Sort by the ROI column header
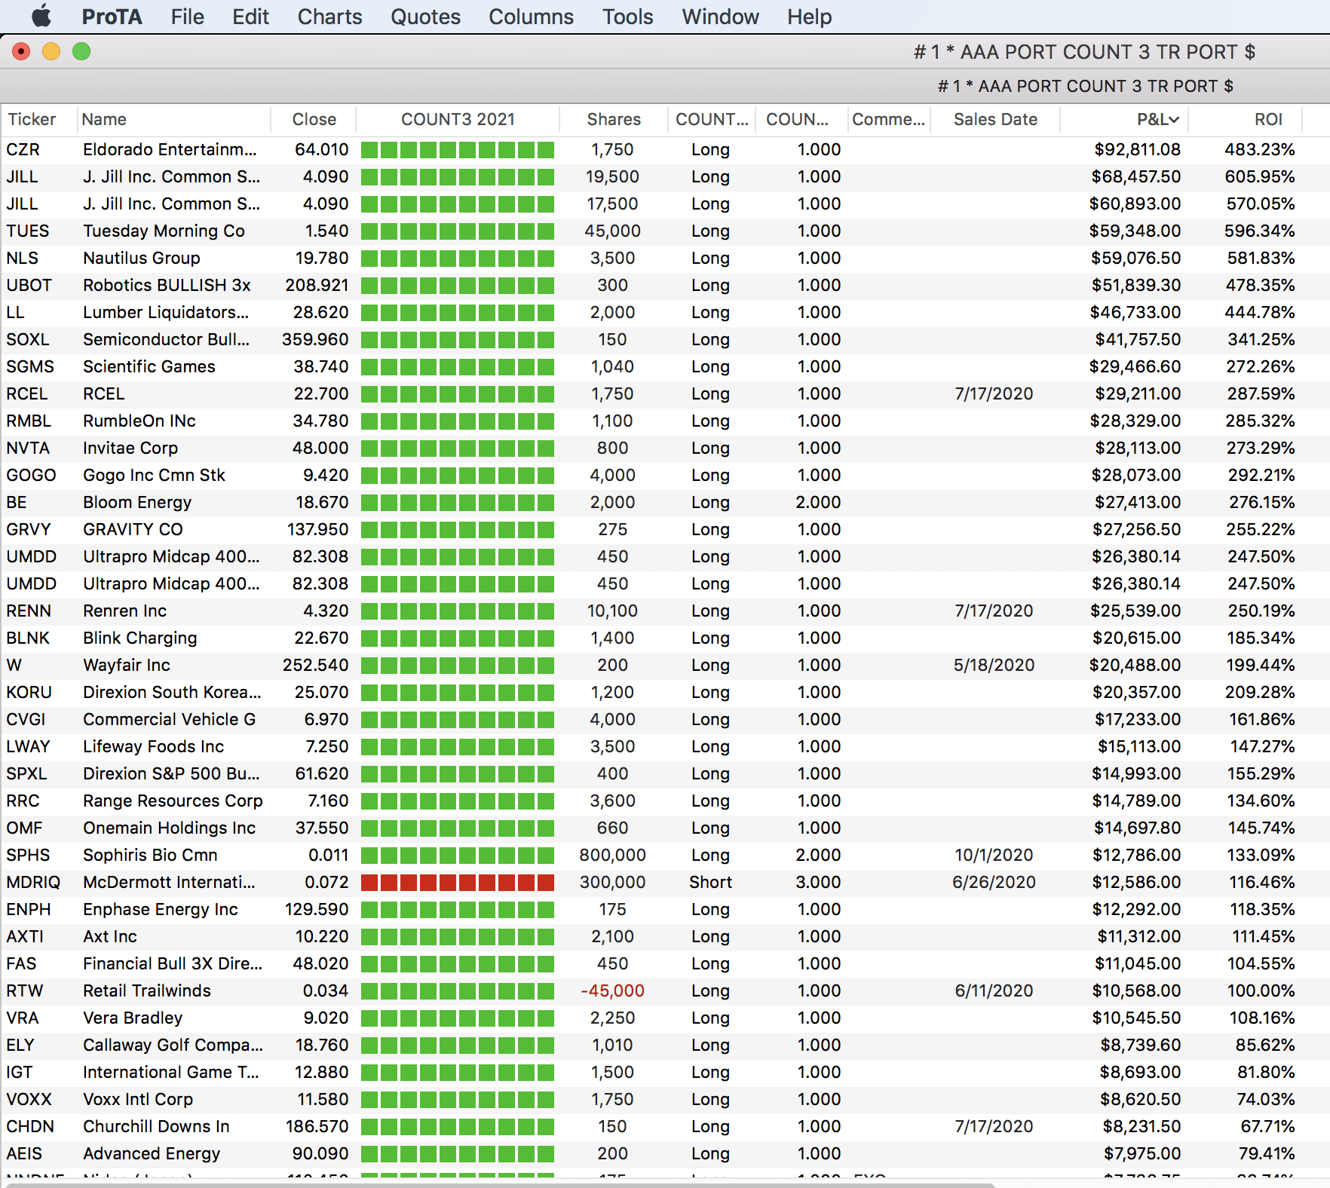 click(1267, 119)
